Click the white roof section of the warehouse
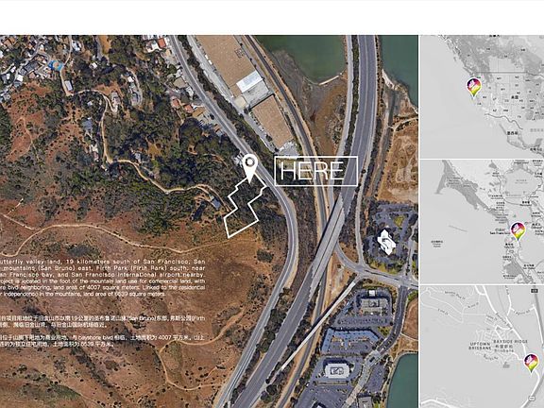The height and width of the screenshot is (408, 544). (249, 82)
